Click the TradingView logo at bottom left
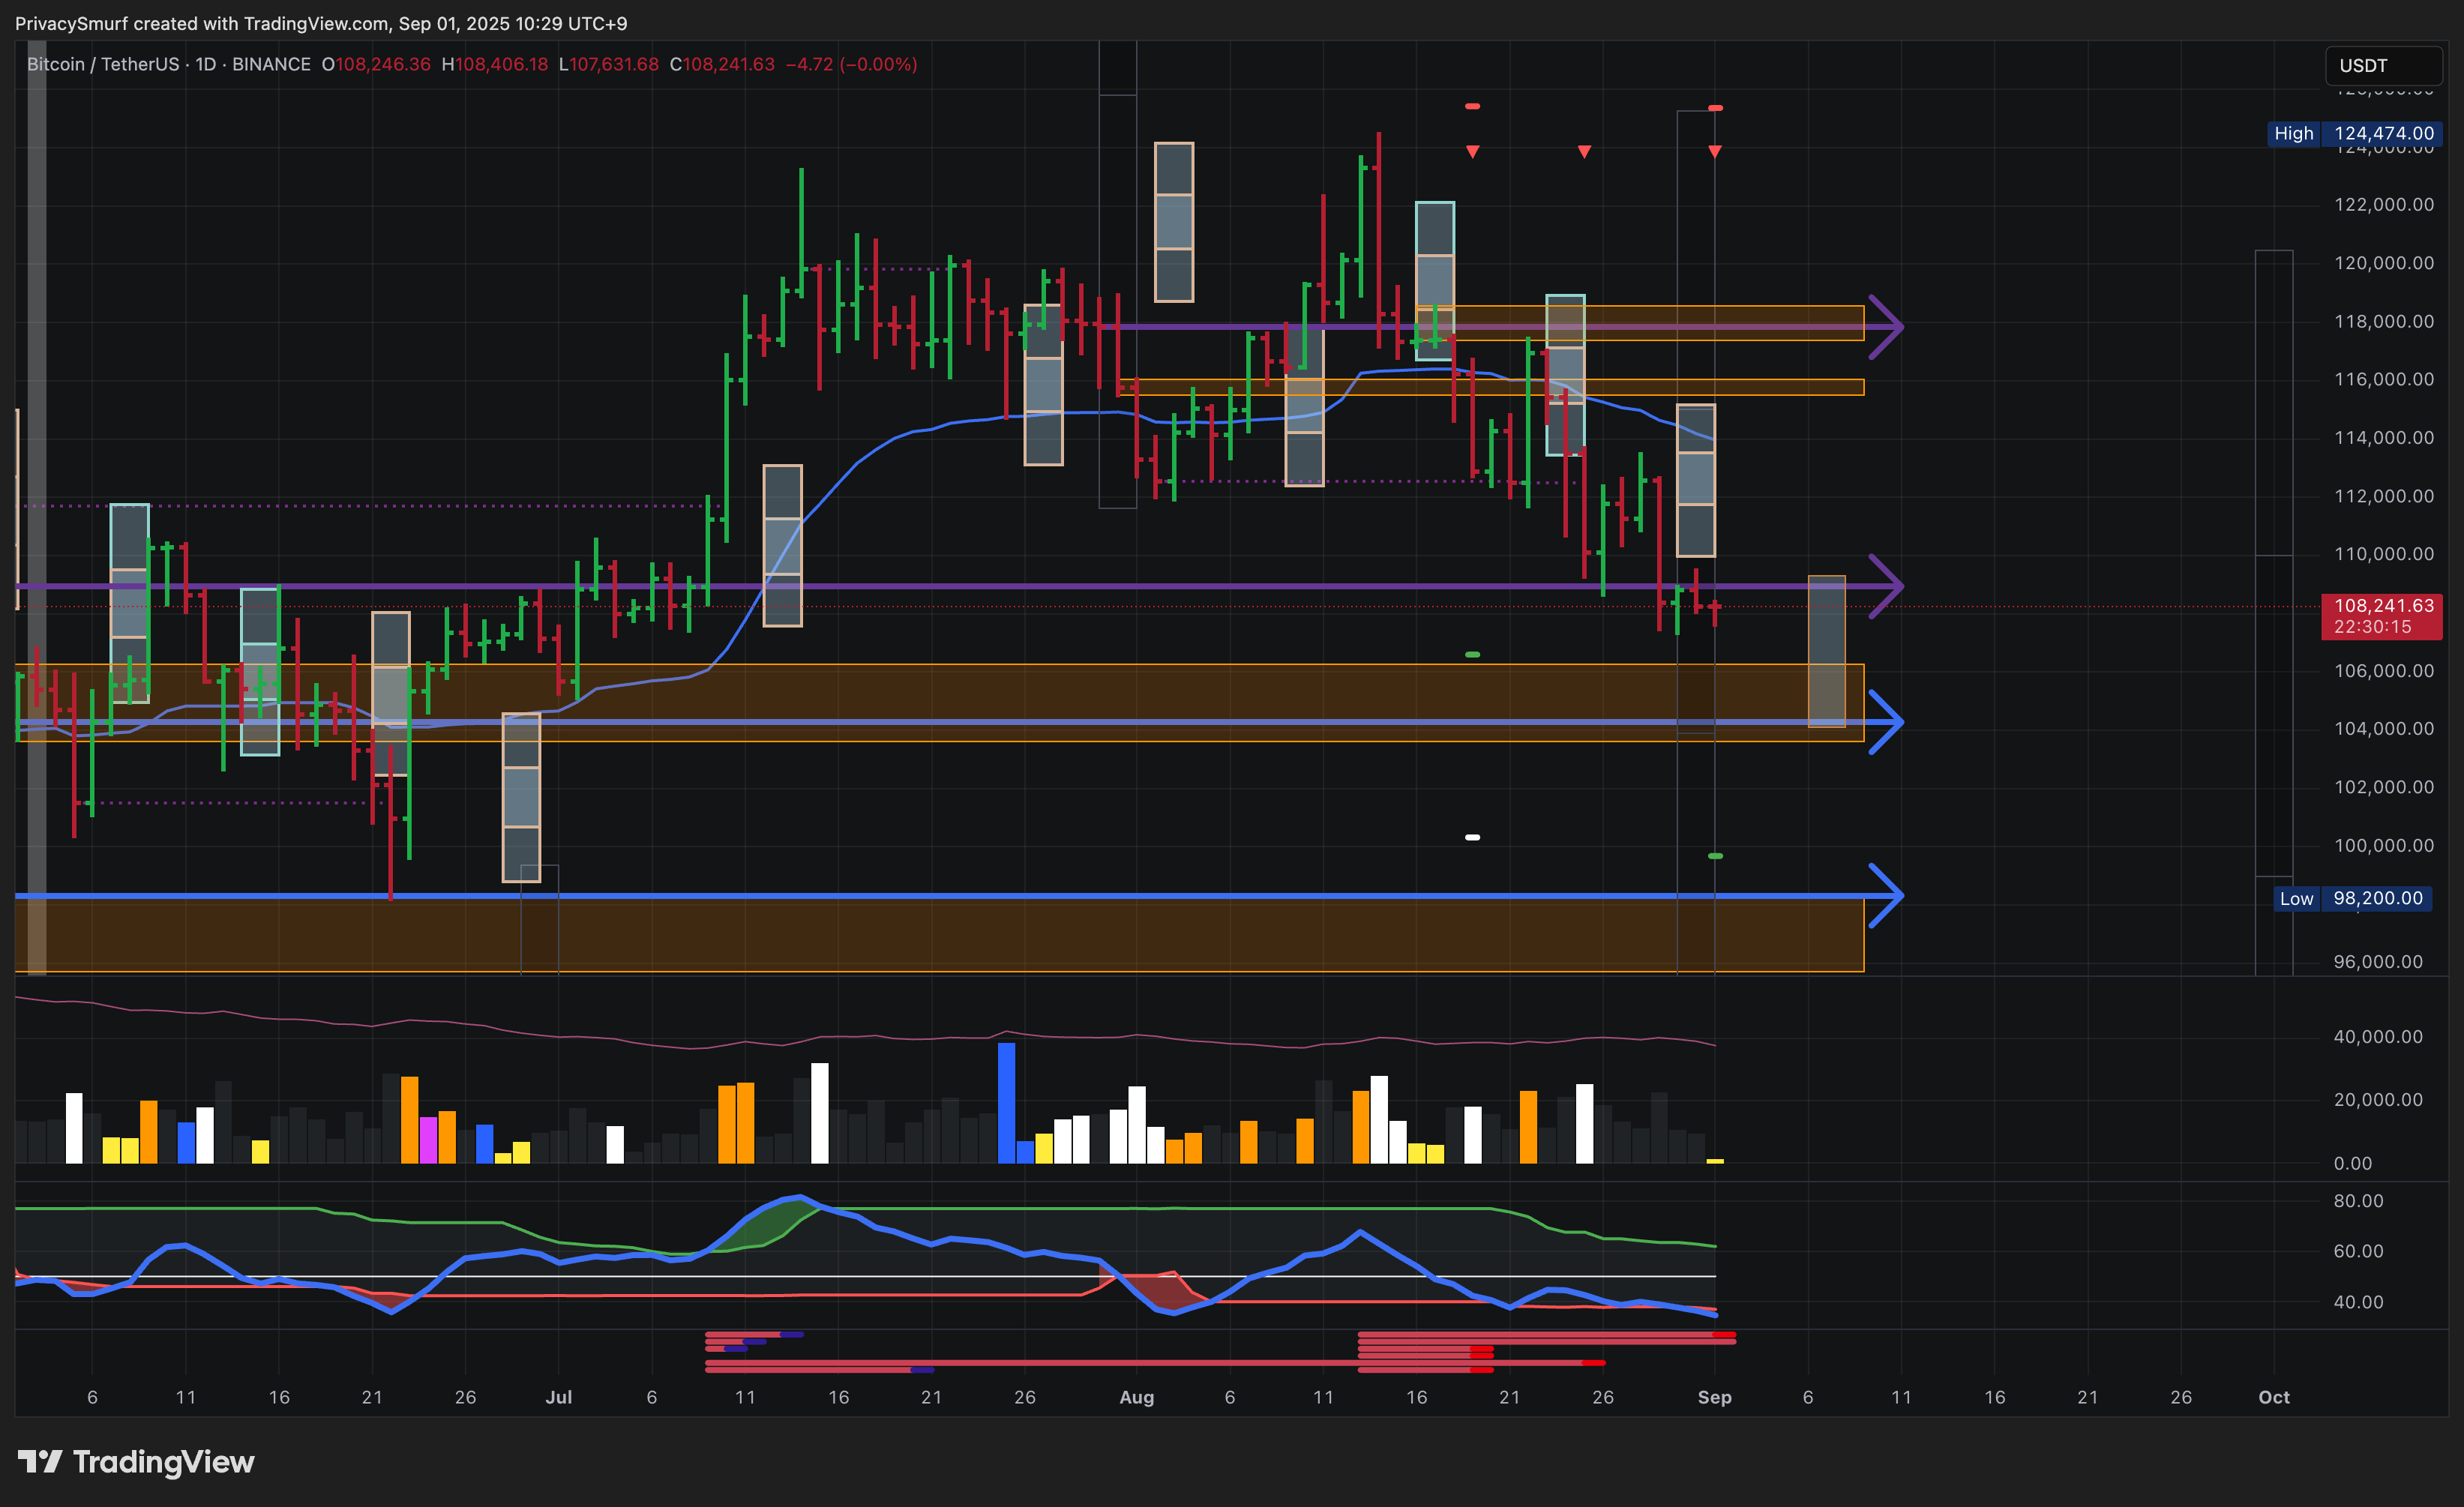Image resolution: width=2464 pixels, height=1507 pixels. point(136,1462)
